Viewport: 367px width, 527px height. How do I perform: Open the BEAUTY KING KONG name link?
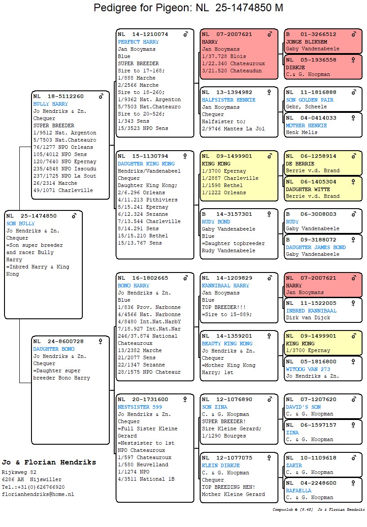pos(227,344)
